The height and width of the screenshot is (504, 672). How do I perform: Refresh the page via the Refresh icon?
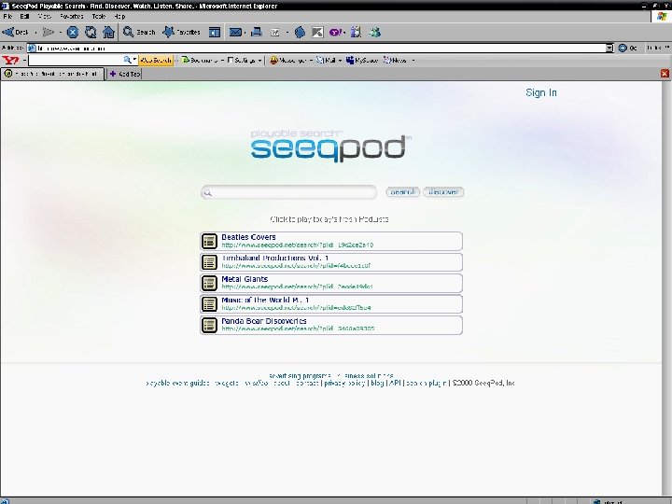point(91,32)
